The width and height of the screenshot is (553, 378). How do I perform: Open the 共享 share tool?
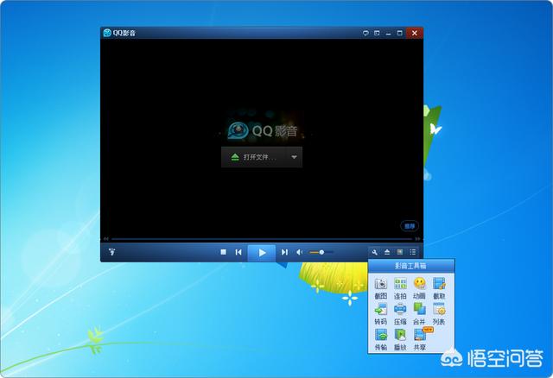pyautogui.click(x=419, y=340)
